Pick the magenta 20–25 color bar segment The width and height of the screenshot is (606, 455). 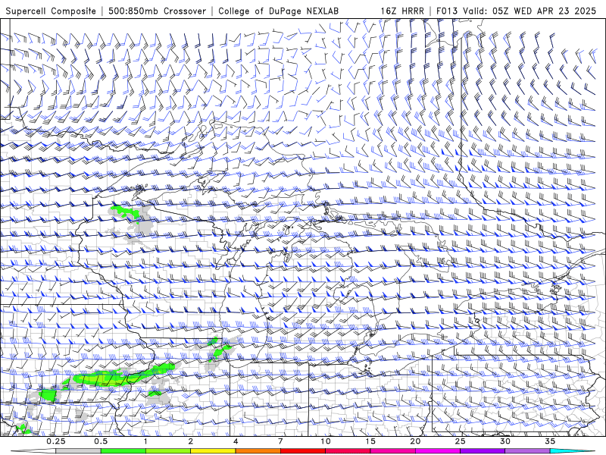[438, 451]
